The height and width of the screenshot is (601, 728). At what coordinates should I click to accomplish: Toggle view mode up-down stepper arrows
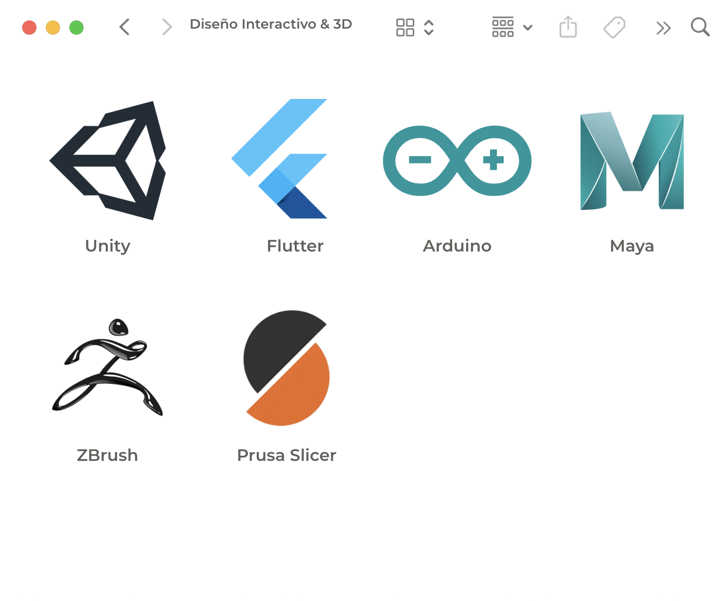(x=429, y=28)
